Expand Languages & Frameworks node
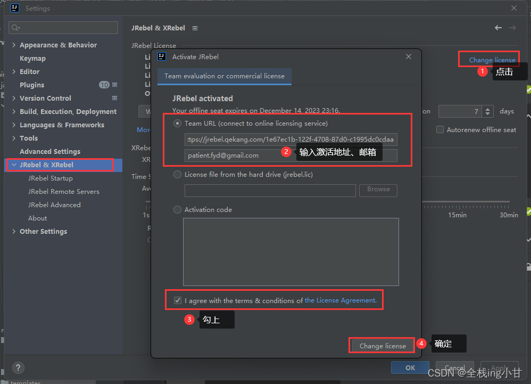The image size is (531, 384). pyautogui.click(x=14, y=125)
